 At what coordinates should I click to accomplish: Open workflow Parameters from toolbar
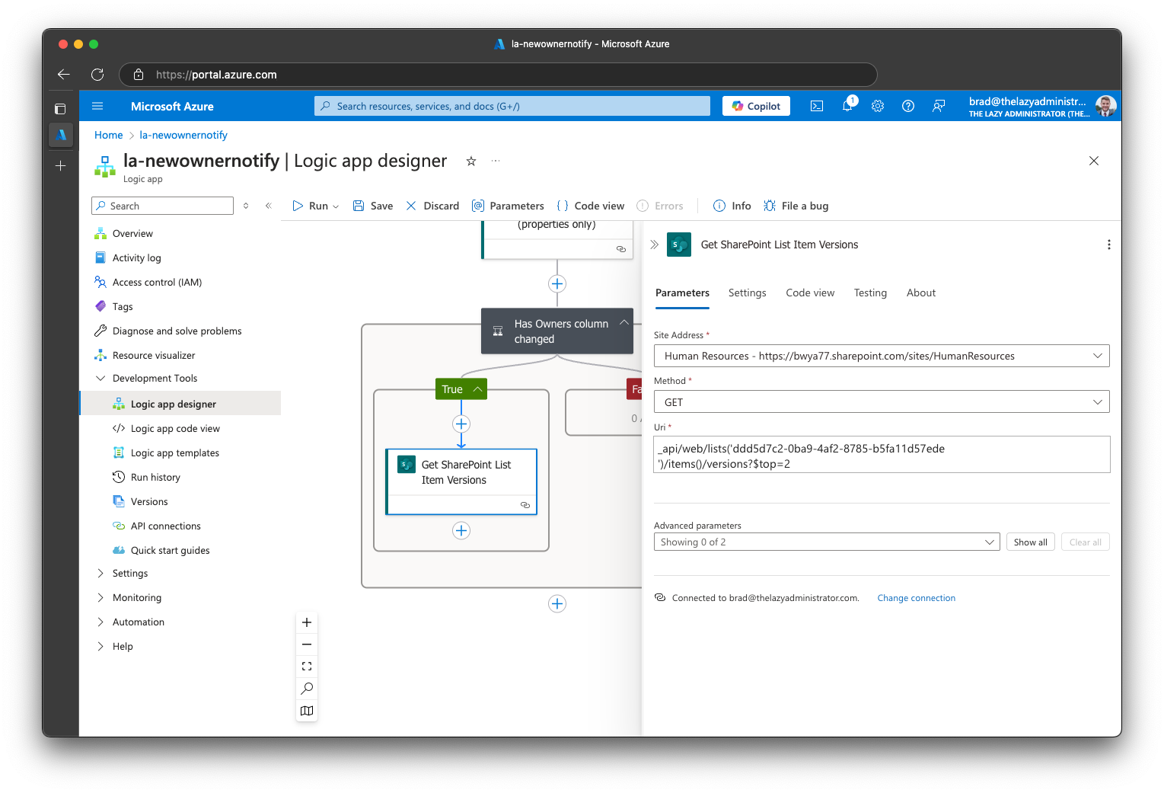click(x=508, y=206)
